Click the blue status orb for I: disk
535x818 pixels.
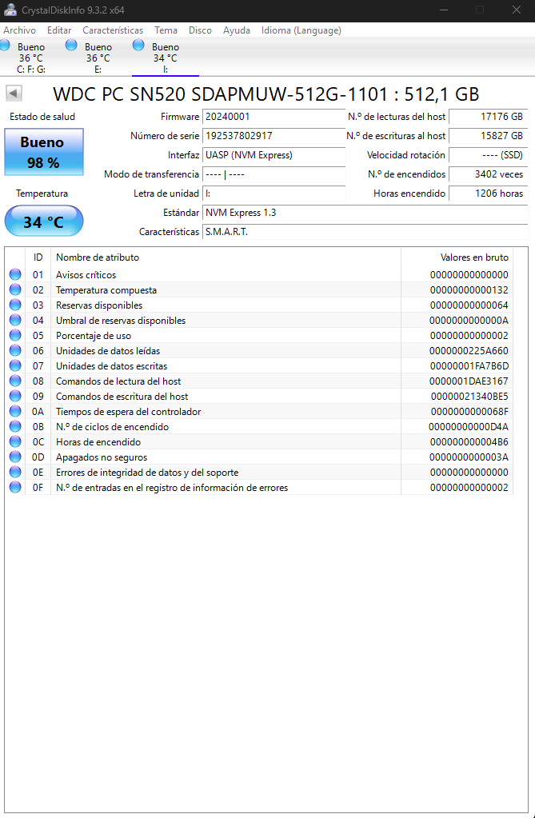click(138, 46)
